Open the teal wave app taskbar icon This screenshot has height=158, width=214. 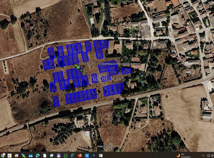pyautogui.click(x=73, y=156)
